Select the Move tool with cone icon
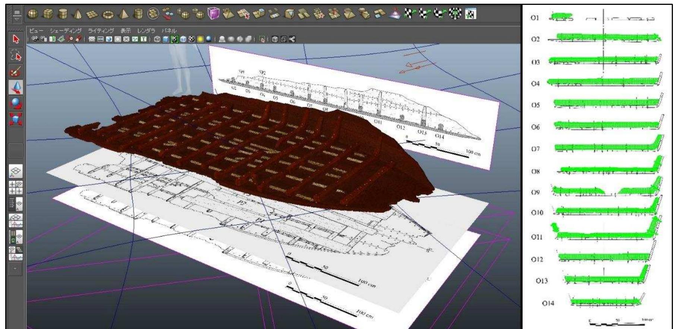The height and width of the screenshot is (329, 677). point(16,87)
